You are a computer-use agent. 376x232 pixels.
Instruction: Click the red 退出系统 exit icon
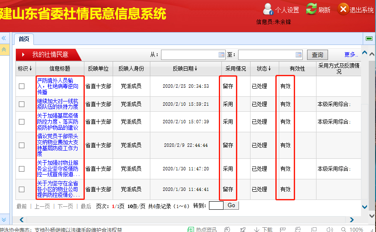click(343, 9)
